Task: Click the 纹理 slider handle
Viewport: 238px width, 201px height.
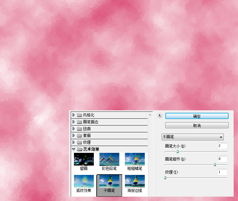Action: (165, 178)
